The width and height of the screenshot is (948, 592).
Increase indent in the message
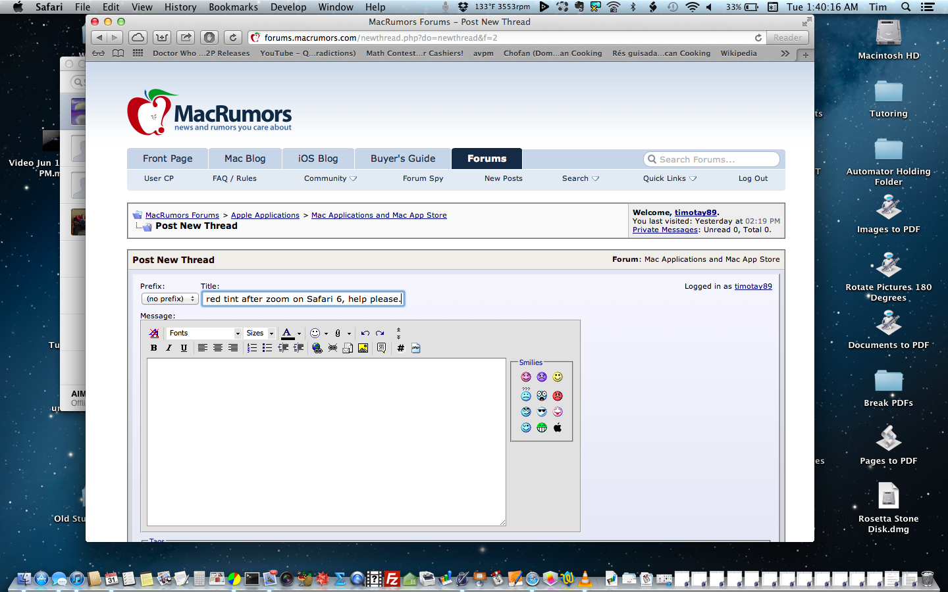pyautogui.click(x=298, y=348)
